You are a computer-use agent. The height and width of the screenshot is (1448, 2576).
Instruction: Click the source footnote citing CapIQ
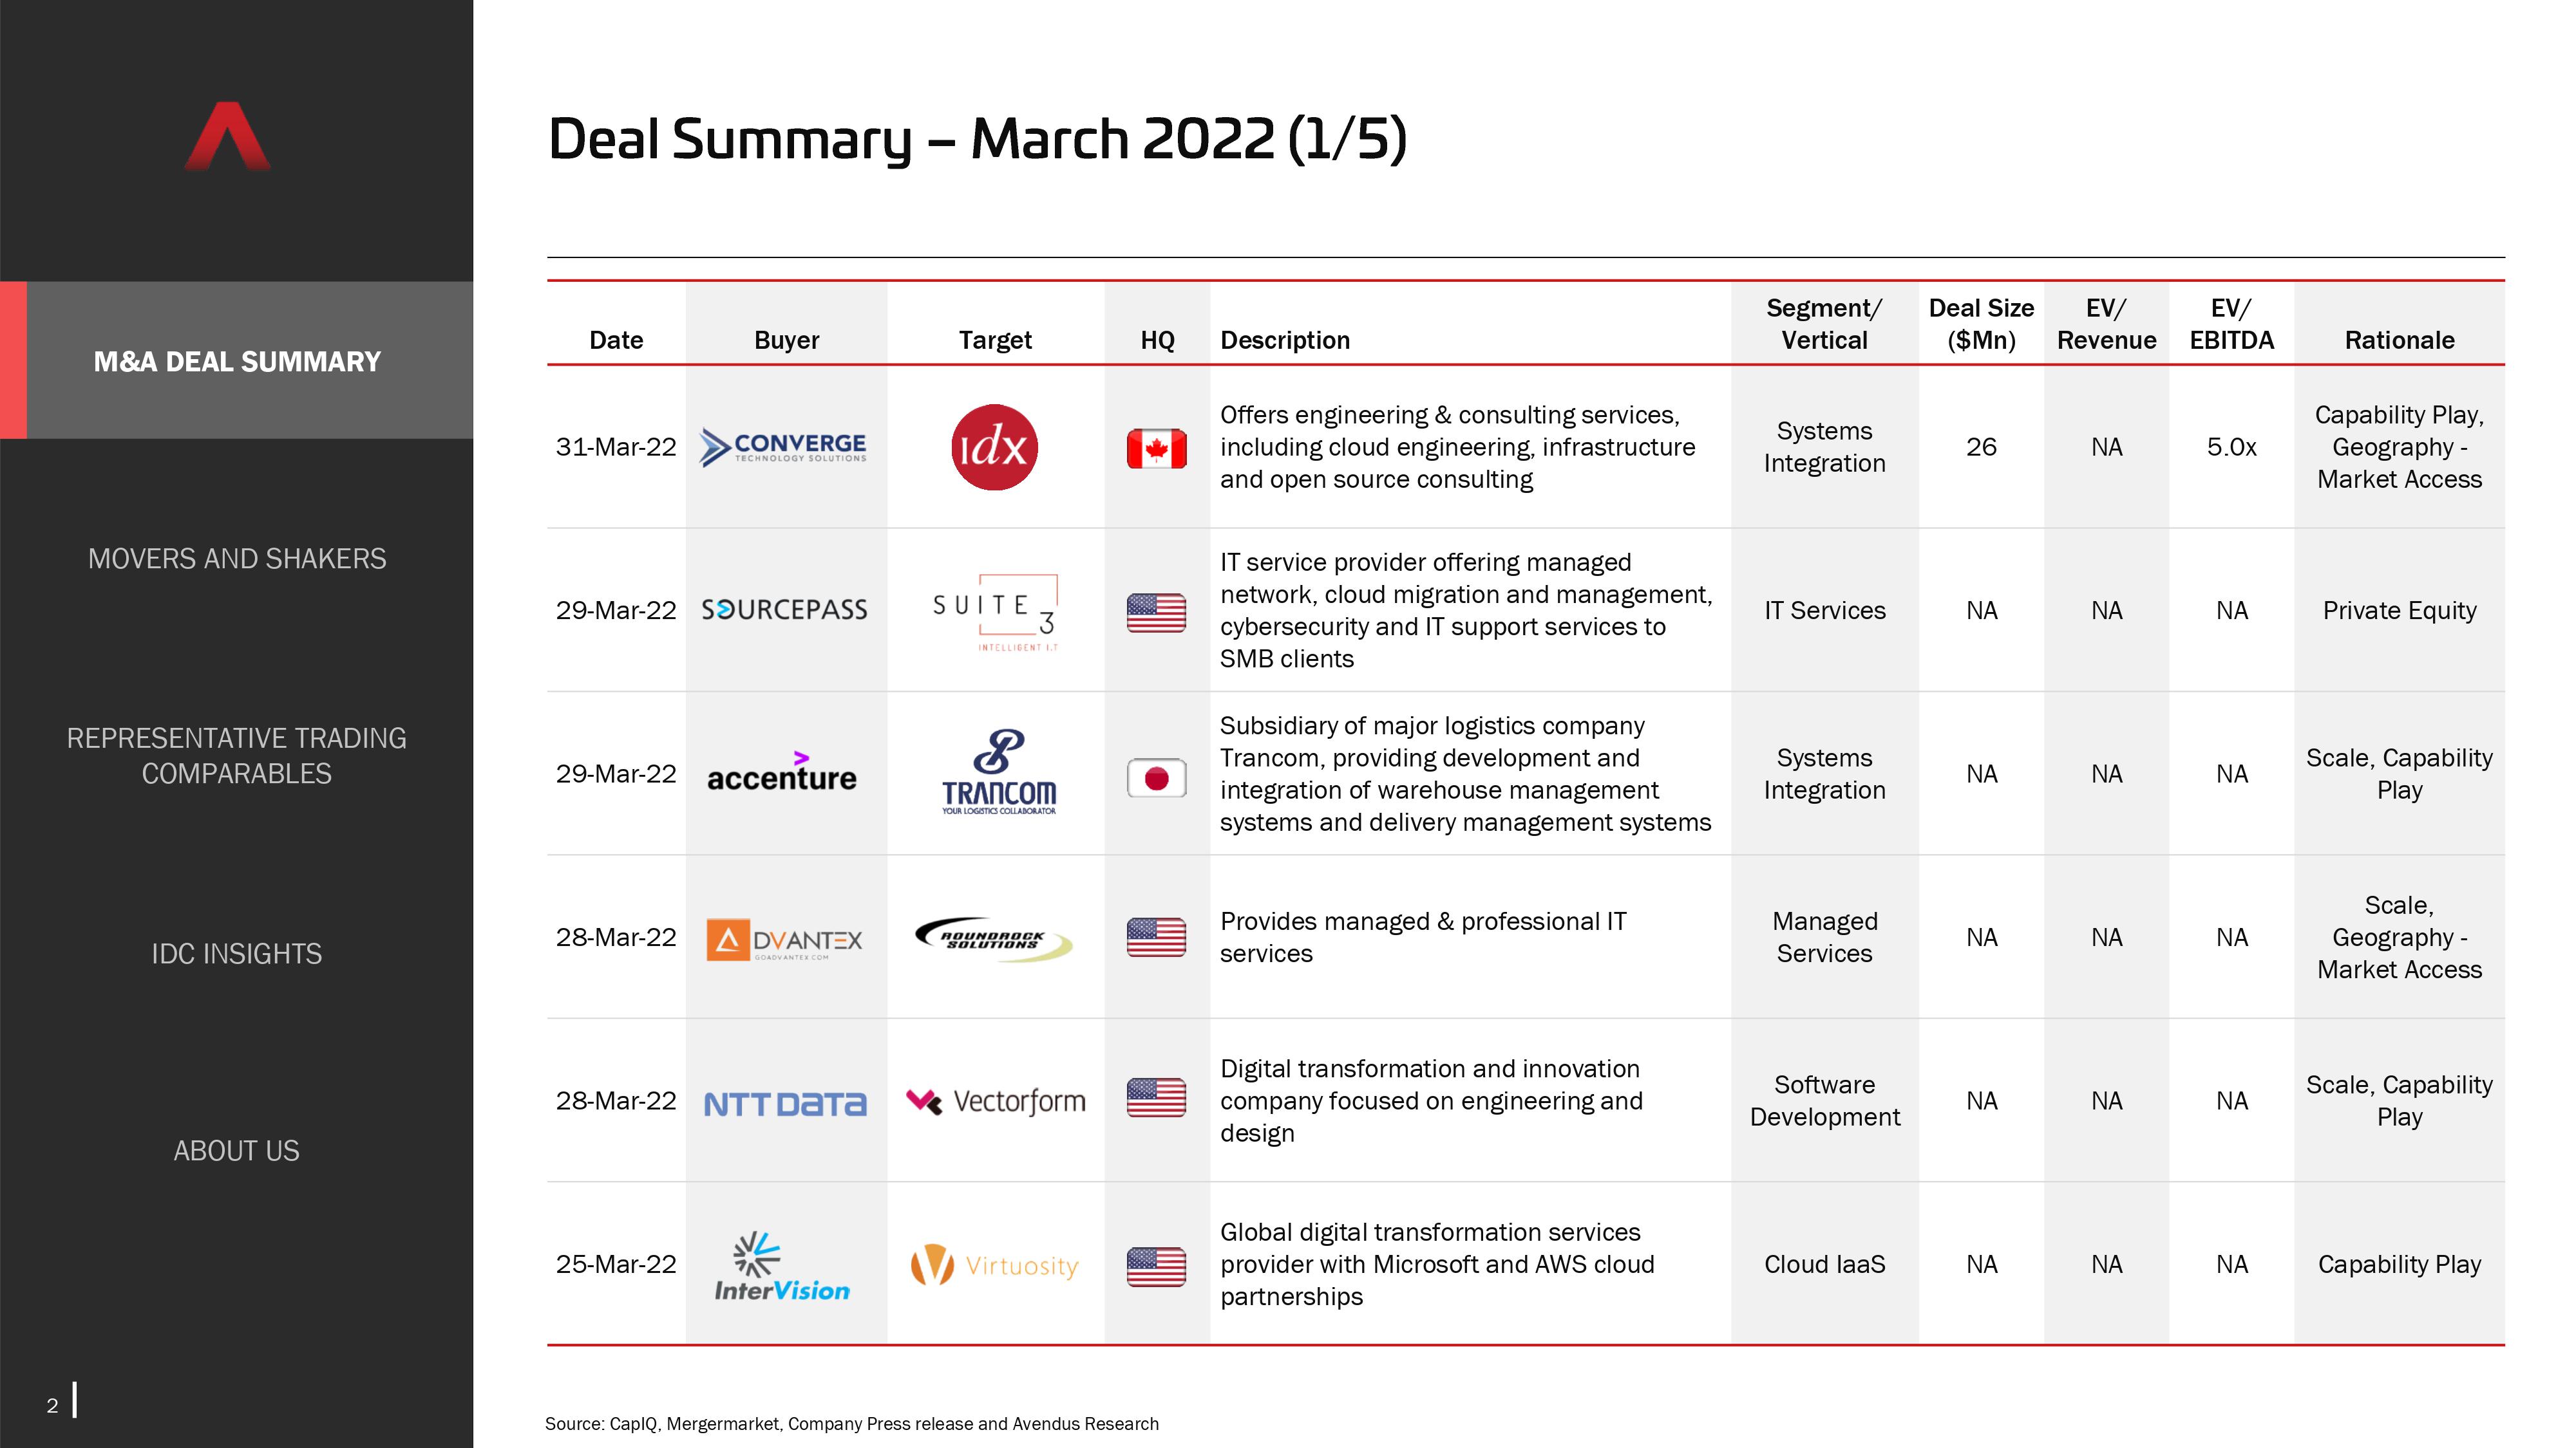click(851, 1423)
